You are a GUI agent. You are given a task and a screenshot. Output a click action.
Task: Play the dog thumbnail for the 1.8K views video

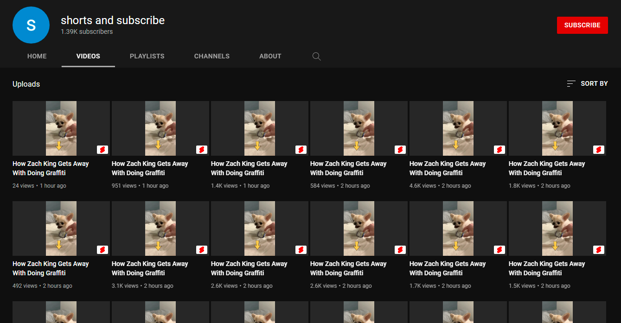[557, 128]
